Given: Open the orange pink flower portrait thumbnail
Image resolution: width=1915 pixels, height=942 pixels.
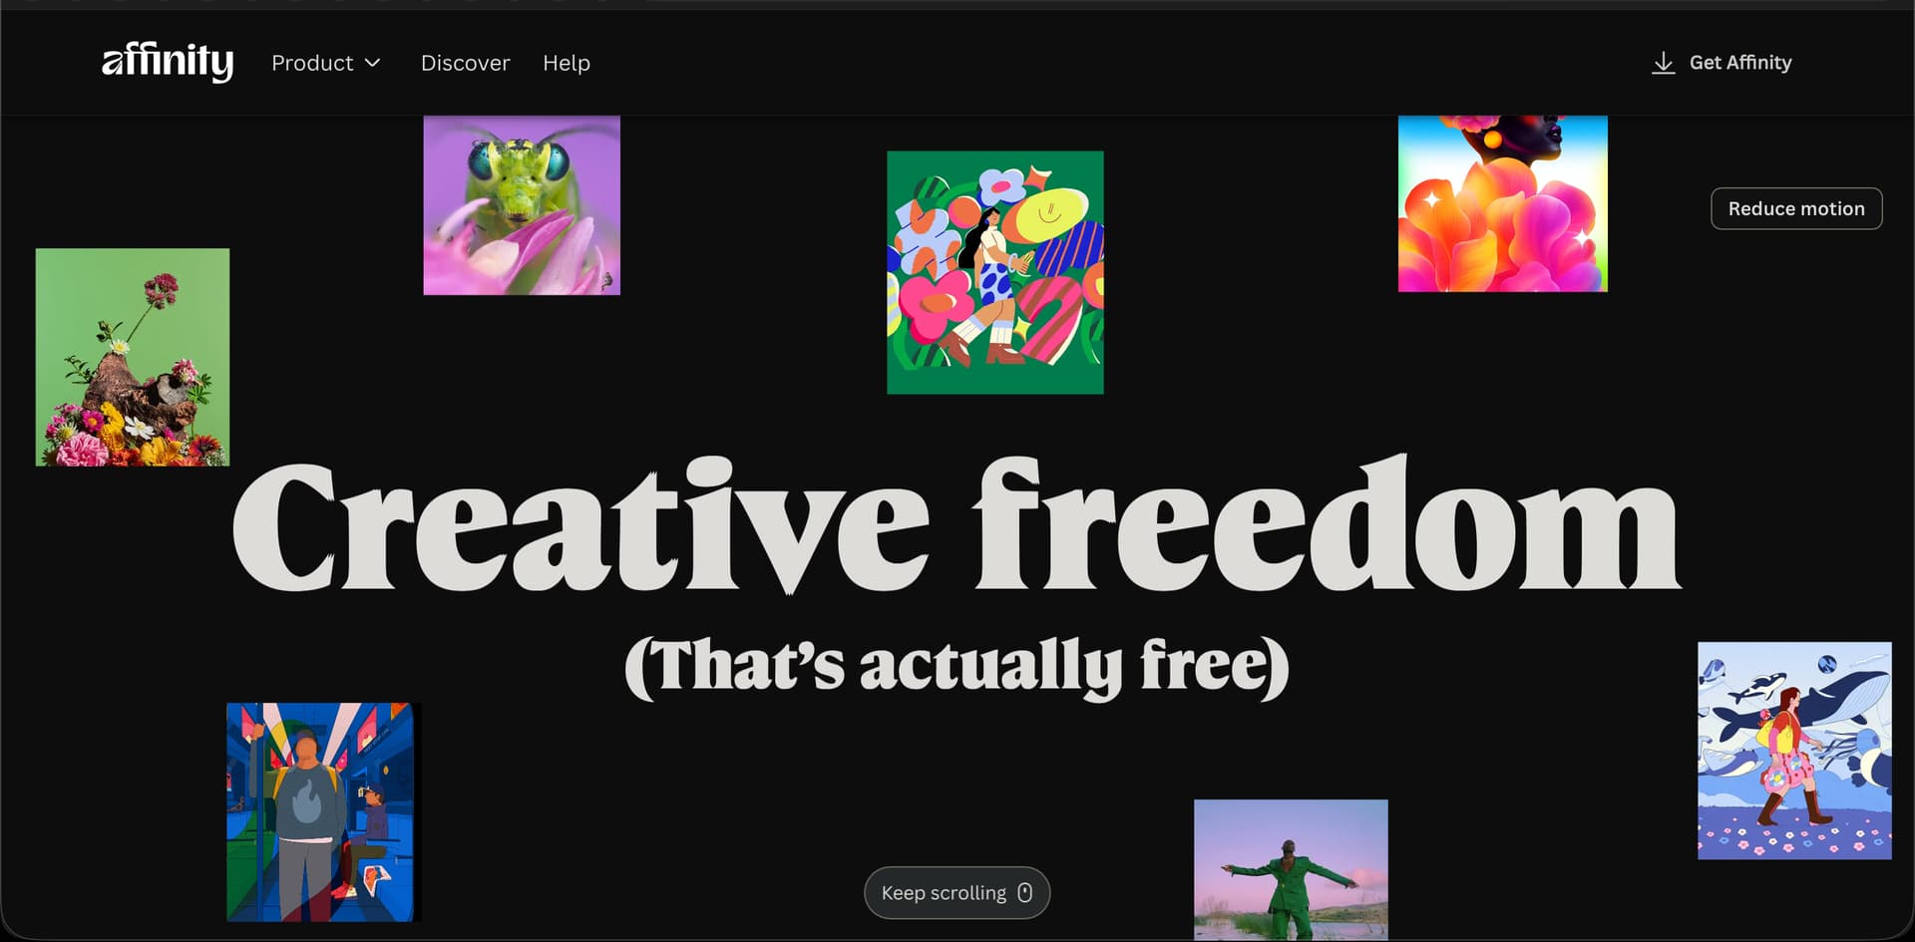Looking at the screenshot, I should click(1502, 203).
